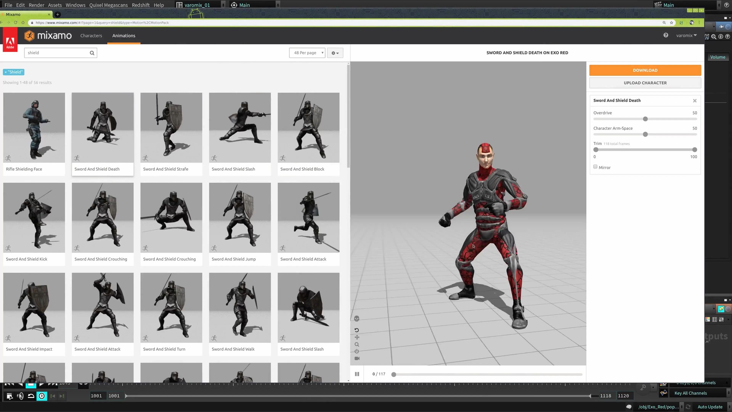Image resolution: width=732 pixels, height=412 pixels.
Task: Pause the animation preview playback
Action: pyautogui.click(x=357, y=374)
